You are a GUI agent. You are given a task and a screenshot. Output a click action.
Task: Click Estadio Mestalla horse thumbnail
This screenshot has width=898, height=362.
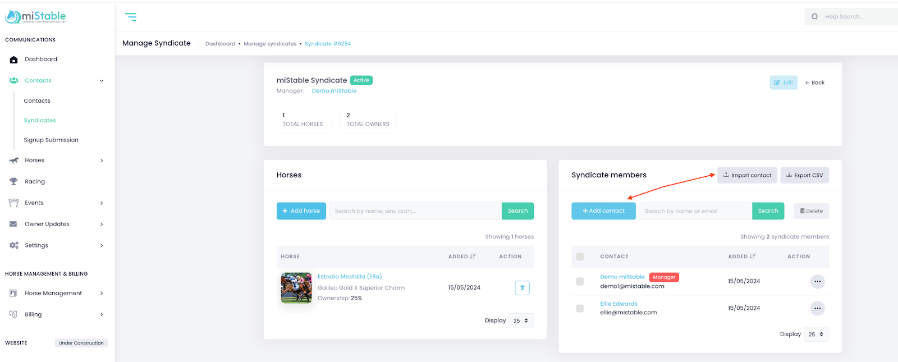point(296,288)
